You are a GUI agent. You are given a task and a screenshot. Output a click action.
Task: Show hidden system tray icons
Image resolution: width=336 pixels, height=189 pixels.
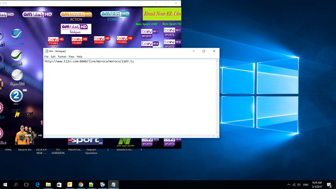289,185
